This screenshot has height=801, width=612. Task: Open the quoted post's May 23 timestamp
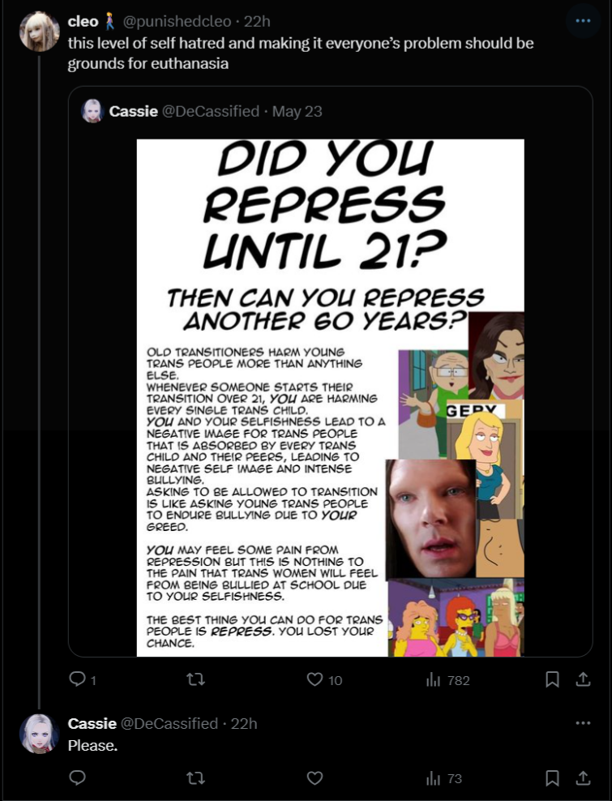pyautogui.click(x=297, y=111)
